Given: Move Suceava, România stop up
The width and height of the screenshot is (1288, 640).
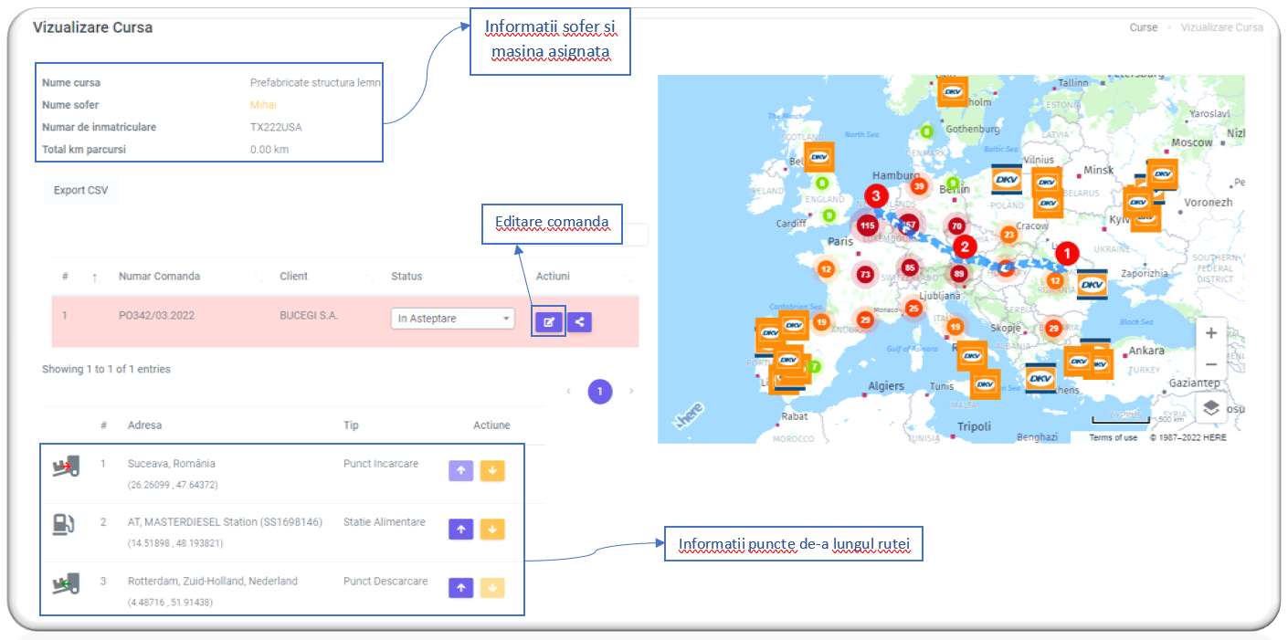Looking at the screenshot, I should coord(460,471).
